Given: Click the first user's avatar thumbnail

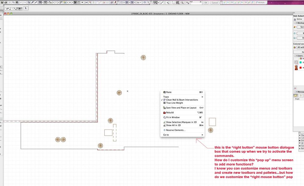Looking at the screenshot, I should coord(296,62).
